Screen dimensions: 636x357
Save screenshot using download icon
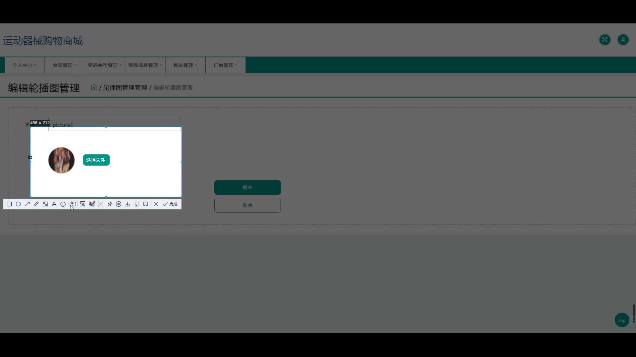click(128, 204)
